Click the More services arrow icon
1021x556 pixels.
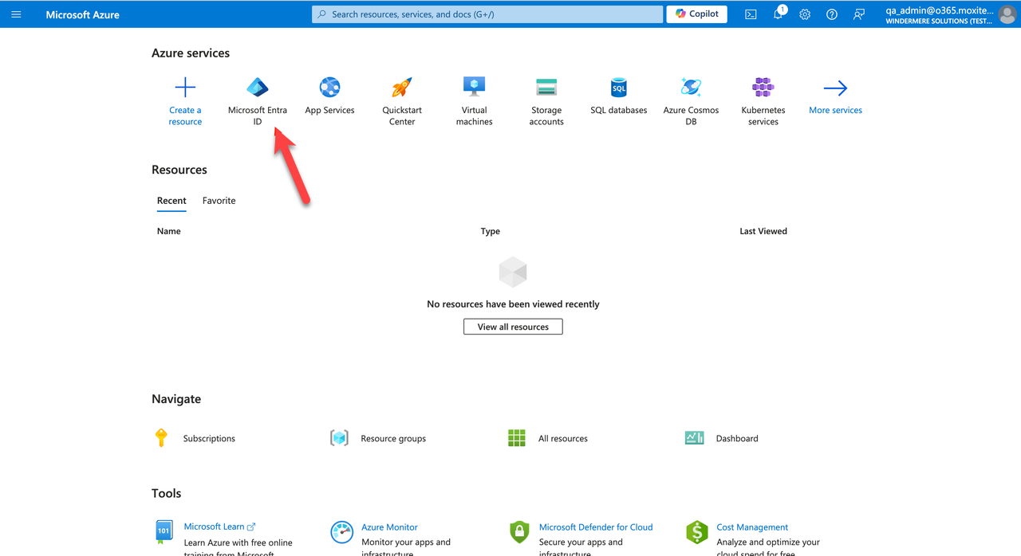tap(835, 88)
